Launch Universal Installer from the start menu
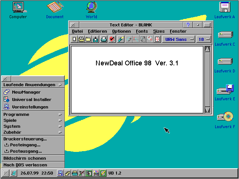 coord(31,100)
